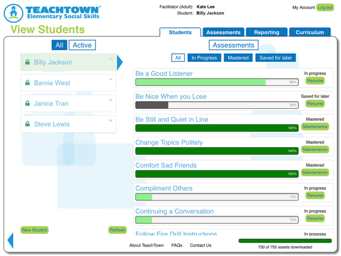Open Continuing a Conversation title
Viewport: 341px width, 256px height.
(x=174, y=211)
